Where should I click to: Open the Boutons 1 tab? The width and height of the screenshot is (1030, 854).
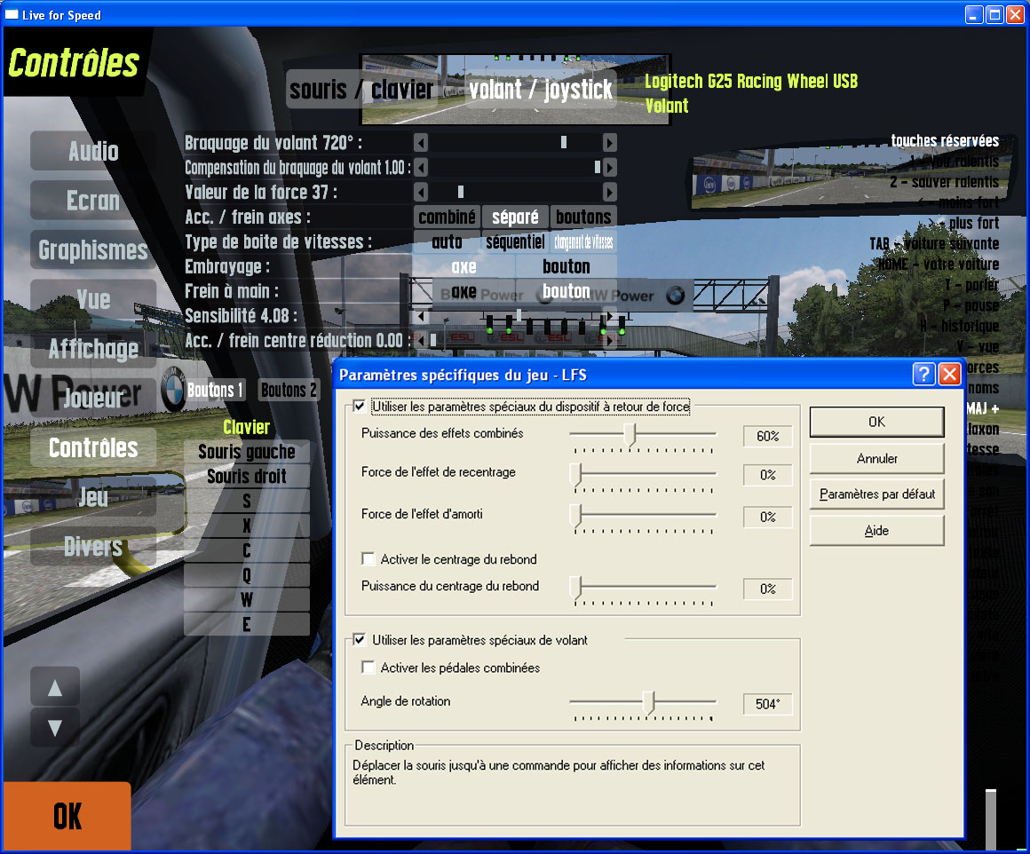pyautogui.click(x=216, y=391)
